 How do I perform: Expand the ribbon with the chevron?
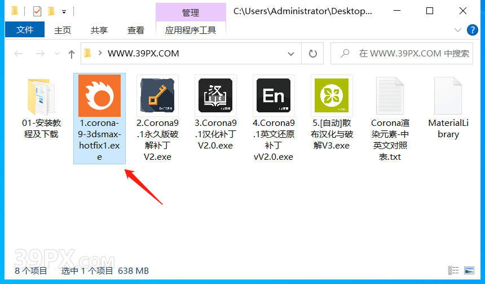(x=457, y=30)
